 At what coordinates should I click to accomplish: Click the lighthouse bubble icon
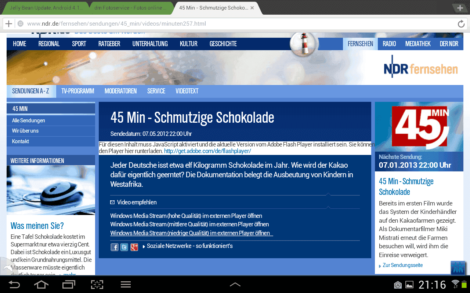[x=304, y=44]
